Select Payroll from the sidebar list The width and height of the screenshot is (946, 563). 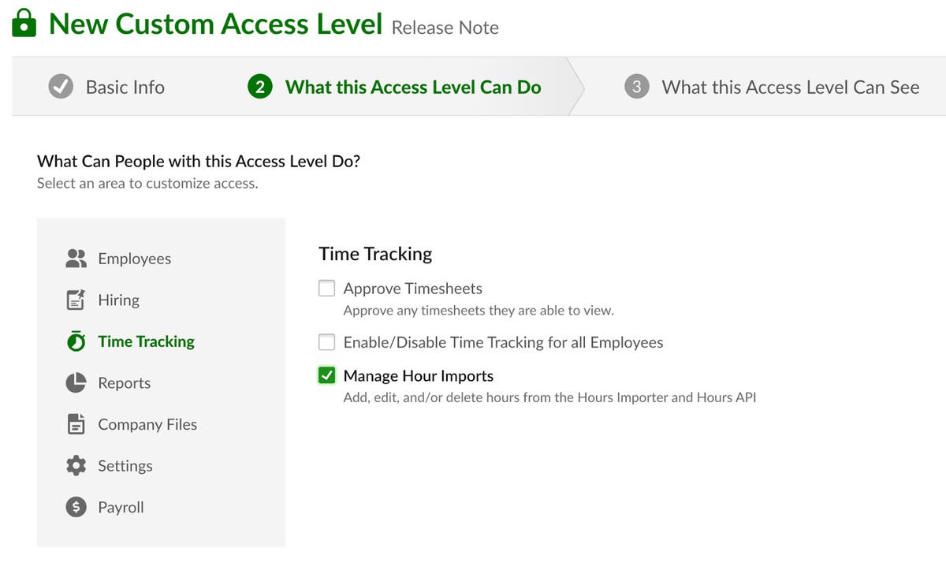click(x=121, y=507)
